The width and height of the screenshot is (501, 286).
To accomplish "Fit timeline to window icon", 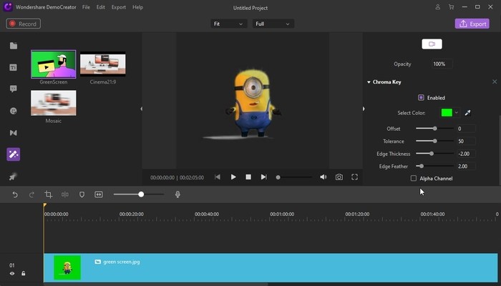I will [99, 194].
